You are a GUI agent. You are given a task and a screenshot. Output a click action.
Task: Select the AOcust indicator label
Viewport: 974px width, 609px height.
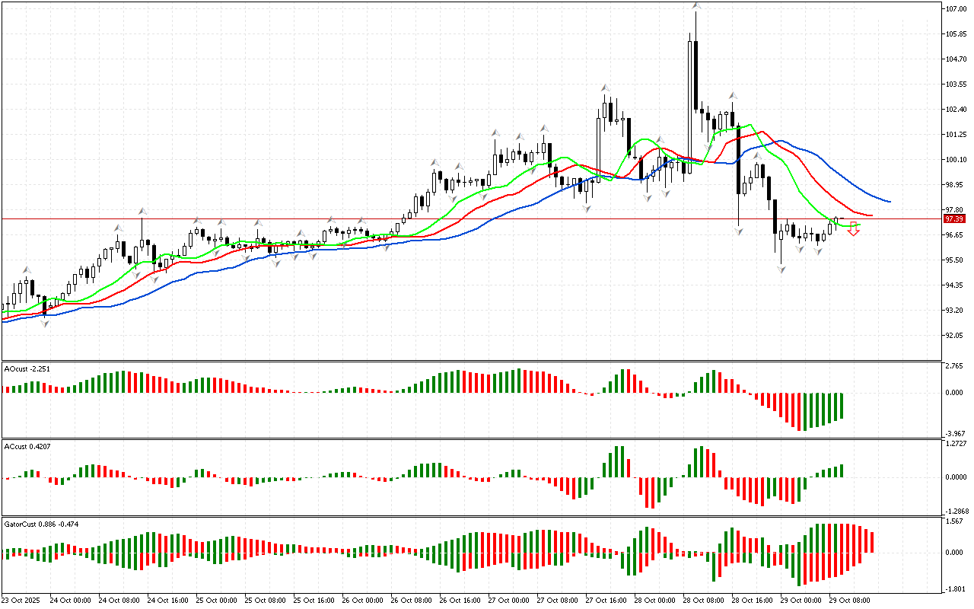tap(27, 368)
